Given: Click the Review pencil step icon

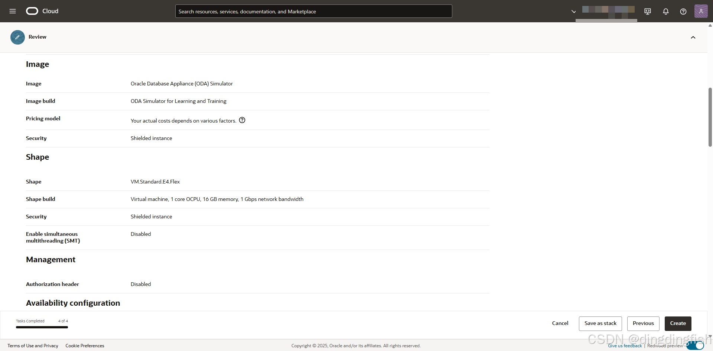Looking at the screenshot, I should coord(17,37).
